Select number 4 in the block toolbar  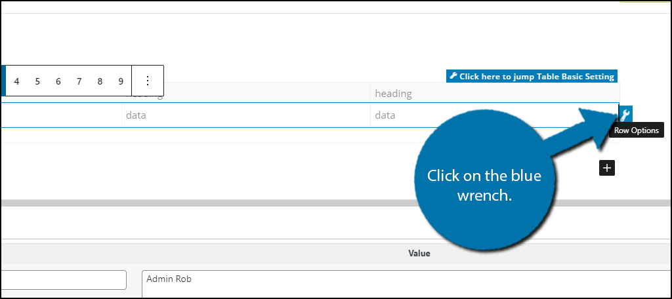coord(16,81)
